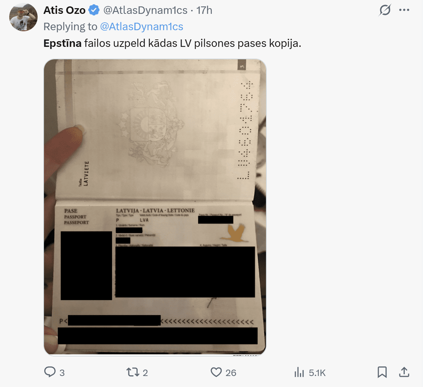Click the Grok explain-post icon
This screenshot has height=387, width=427.
pyautogui.click(x=385, y=10)
